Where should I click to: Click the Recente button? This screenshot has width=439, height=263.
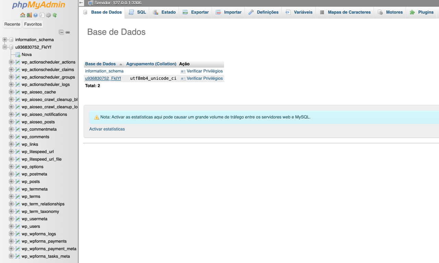click(12, 24)
